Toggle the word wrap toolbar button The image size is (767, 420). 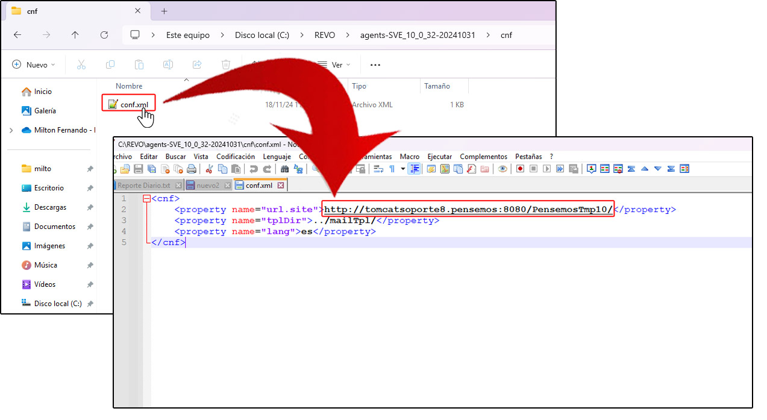tap(378, 169)
